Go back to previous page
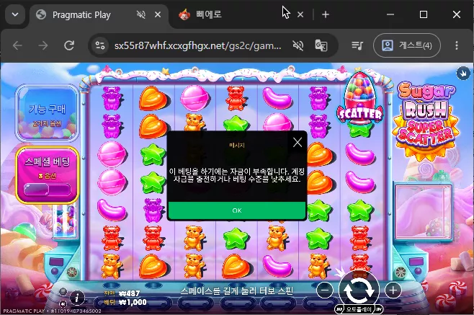The width and height of the screenshot is (474, 315). (17, 45)
